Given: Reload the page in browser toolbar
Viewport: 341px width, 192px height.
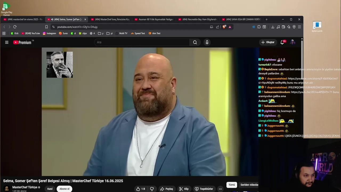Looking at the screenshot, I should click(x=15, y=27).
